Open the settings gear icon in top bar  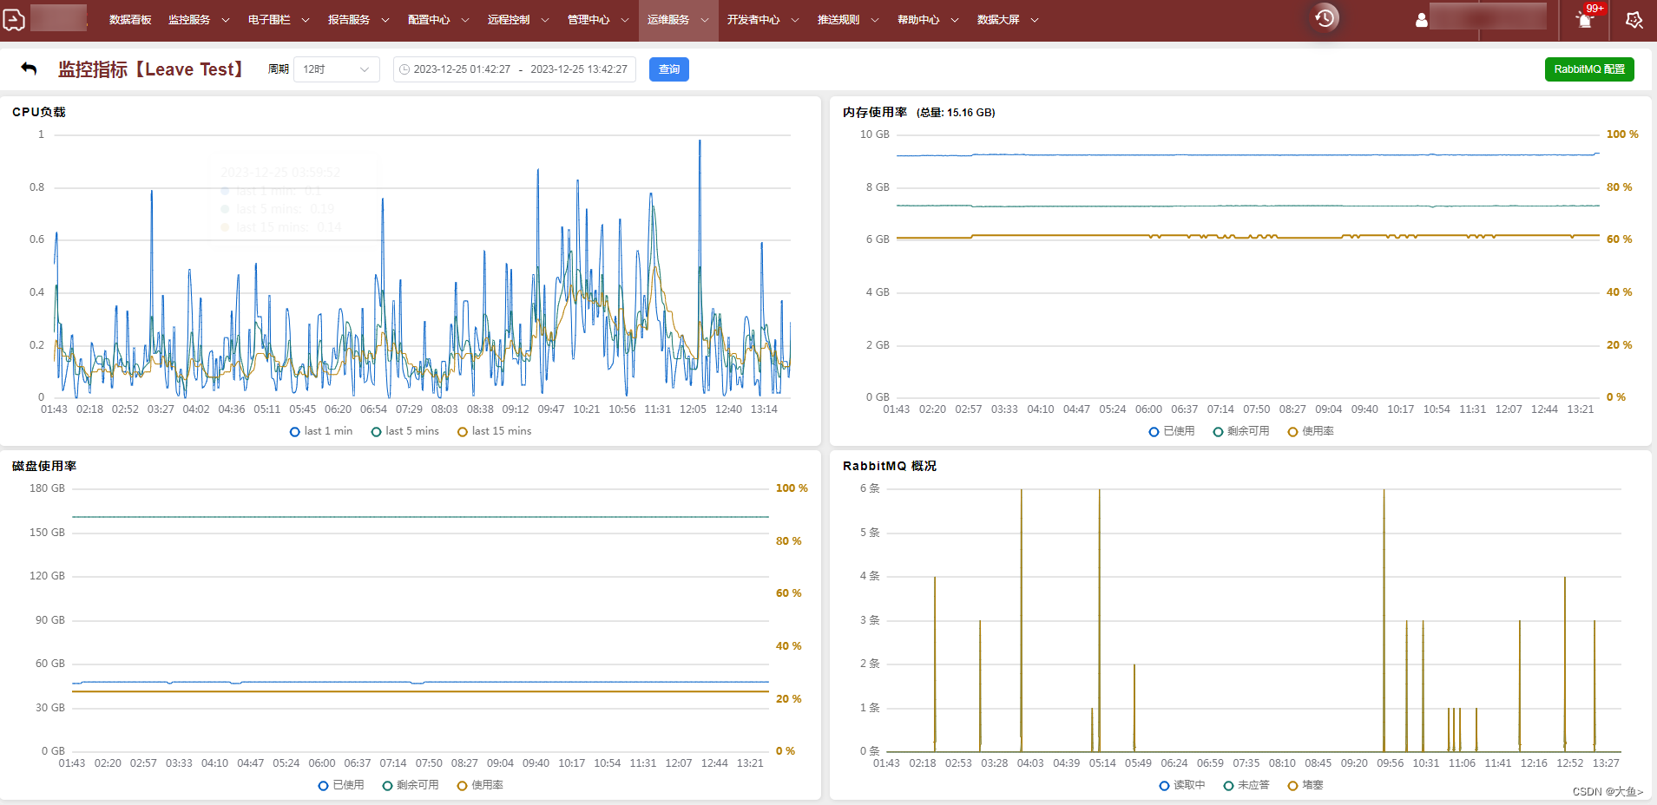tap(1634, 19)
